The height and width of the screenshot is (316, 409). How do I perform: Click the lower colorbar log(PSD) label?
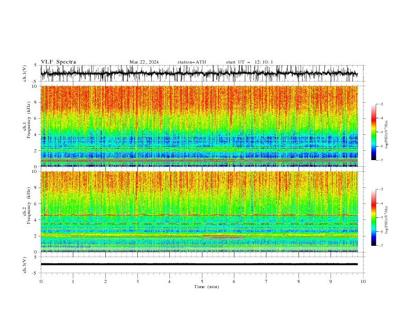click(x=387, y=220)
